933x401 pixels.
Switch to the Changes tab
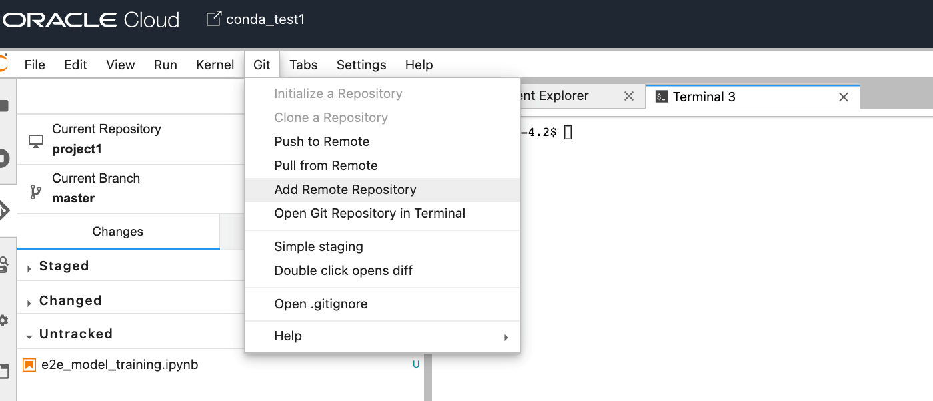118,232
